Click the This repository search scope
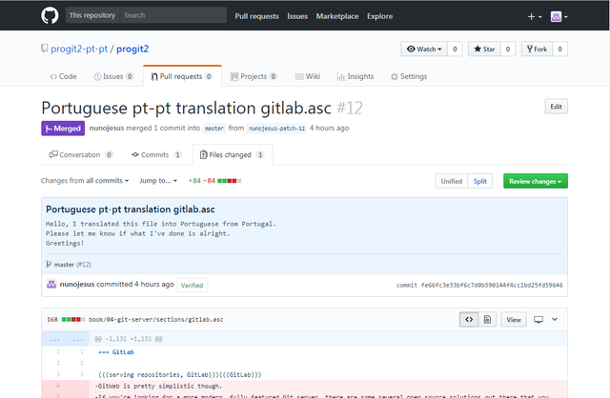 92,15
